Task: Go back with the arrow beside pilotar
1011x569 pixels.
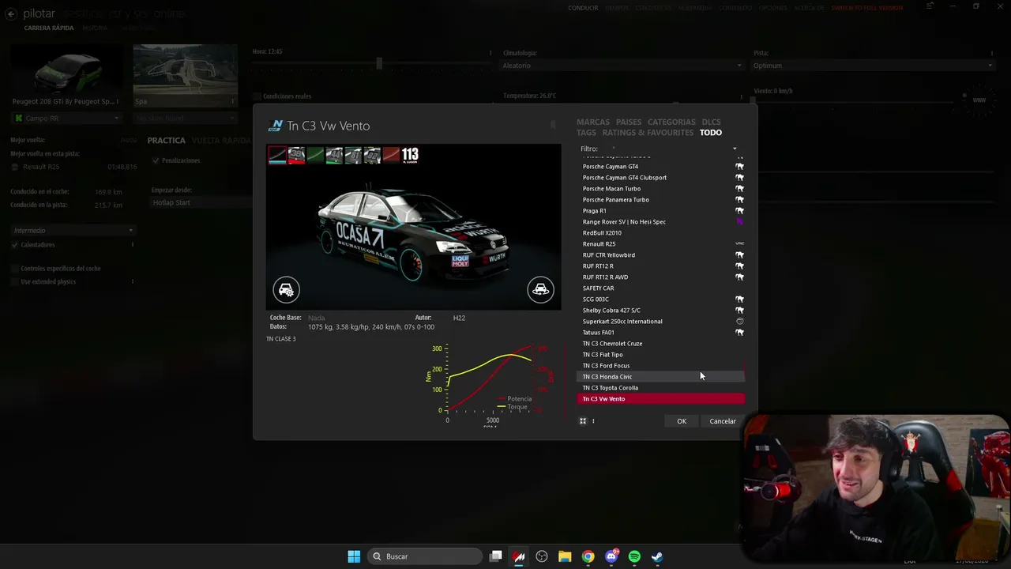Action: coord(11,14)
